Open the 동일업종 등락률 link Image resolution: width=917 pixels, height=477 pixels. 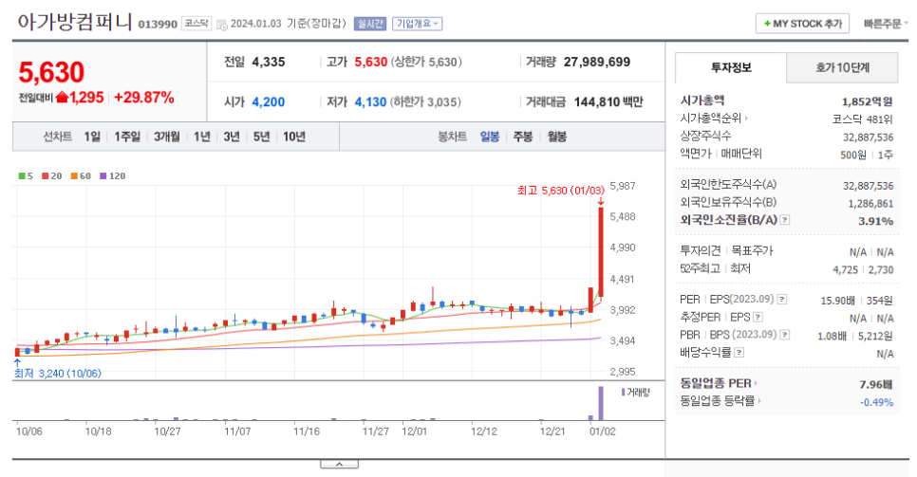[720, 401]
